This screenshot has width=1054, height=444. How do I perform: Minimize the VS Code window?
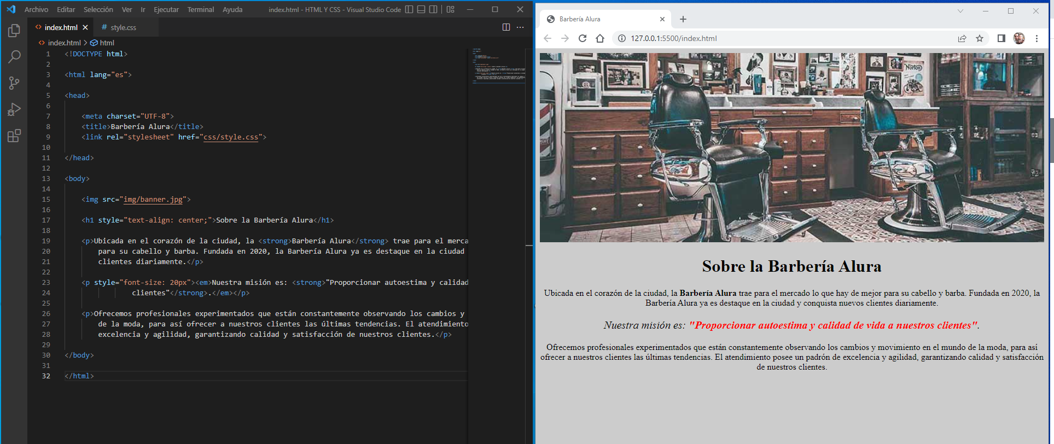(470, 9)
